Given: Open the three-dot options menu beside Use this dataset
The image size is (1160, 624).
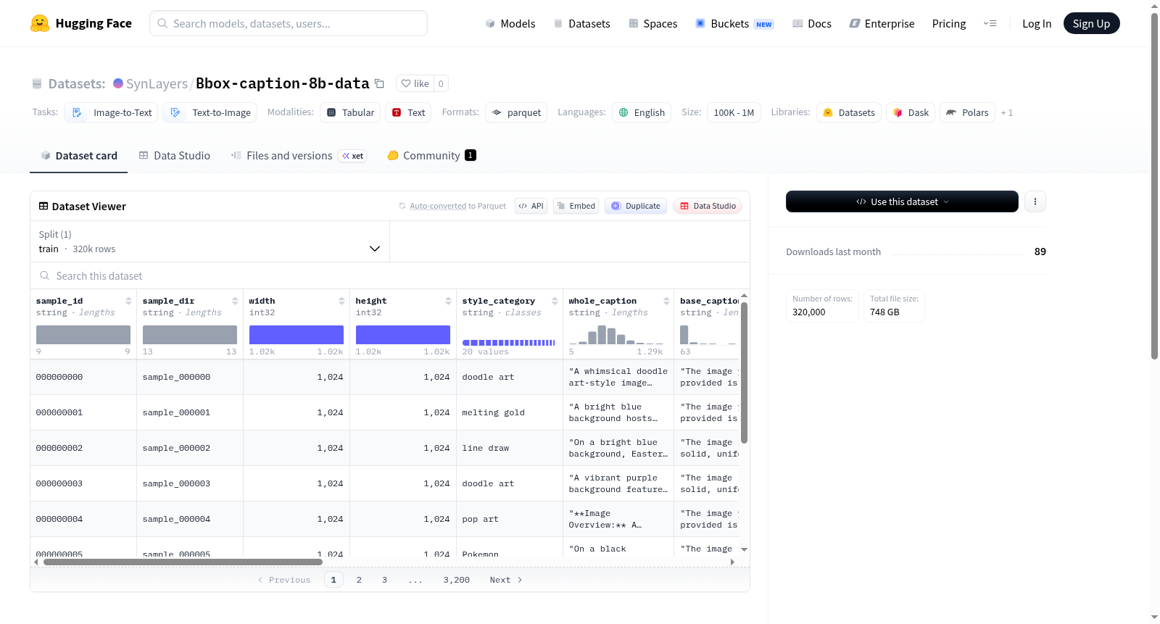Looking at the screenshot, I should tap(1035, 201).
